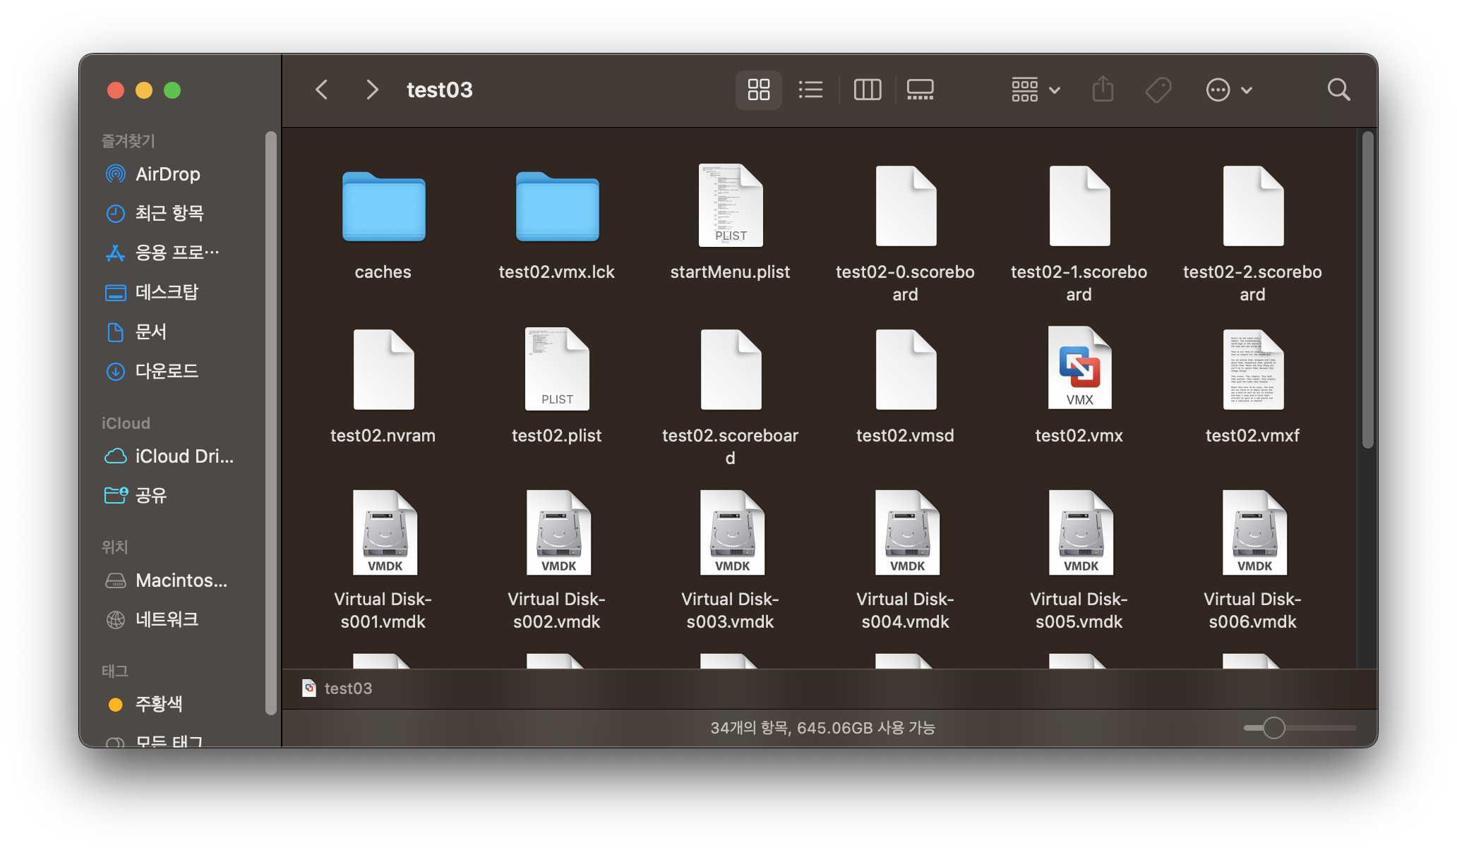Click 주황색 orange tag in sidebar
This screenshot has width=1457, height=852.
click(x=158, y=704)
